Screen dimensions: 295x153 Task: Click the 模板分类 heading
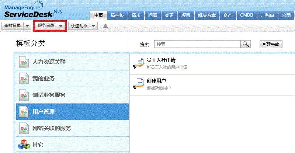coord(31,43)
